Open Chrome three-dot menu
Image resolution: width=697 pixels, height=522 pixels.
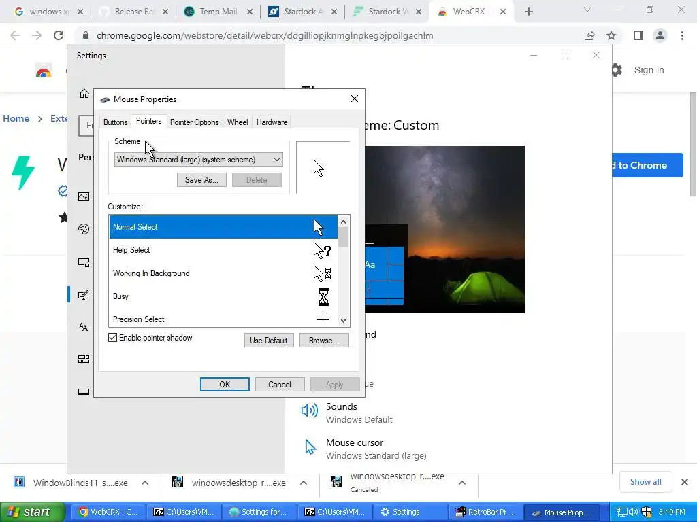tap(682, 35)
